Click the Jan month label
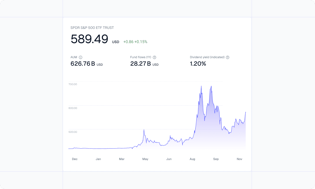 coord(98,159)
